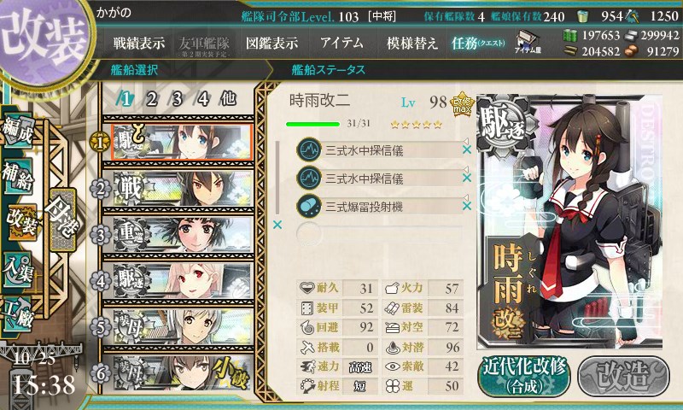The width and height of the screenshot is (683, 410).
Task: Open the 工廠 factory sidebar icon
Action: pyautogui.click(x=17, y=314)
